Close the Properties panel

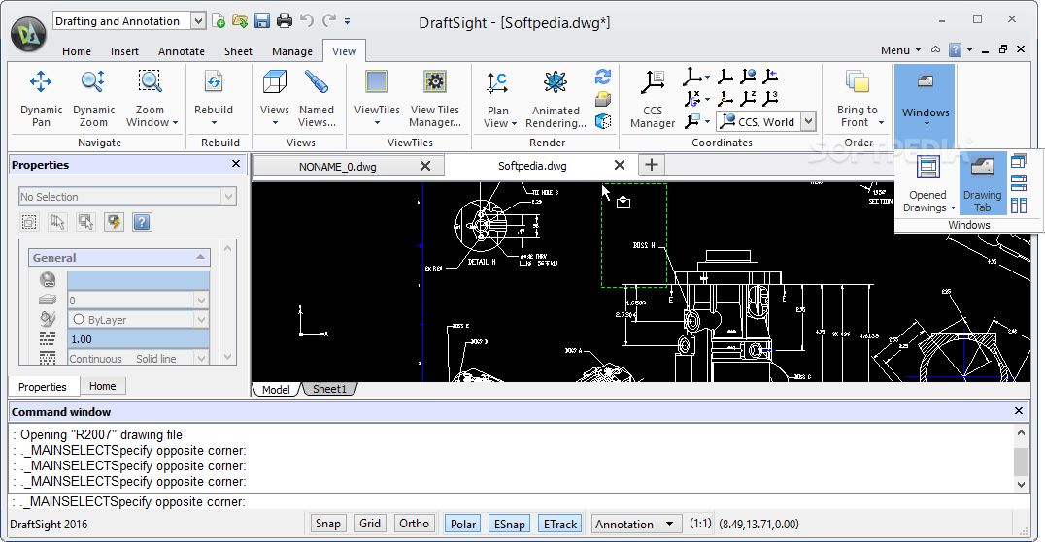236,164
